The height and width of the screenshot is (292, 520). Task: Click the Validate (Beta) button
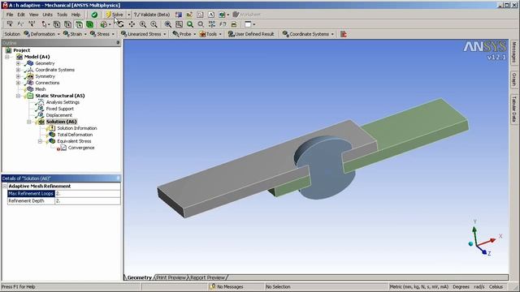(152, 15)
